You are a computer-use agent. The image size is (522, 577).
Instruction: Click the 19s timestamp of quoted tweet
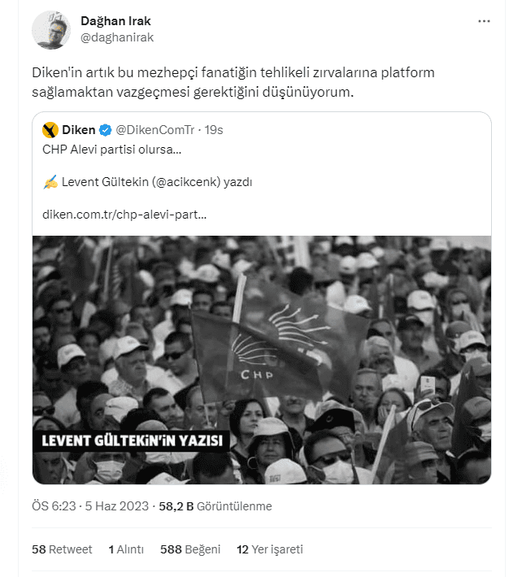click(214, 130)
